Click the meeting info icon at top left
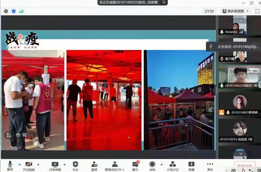 click(x=6, y=11)
